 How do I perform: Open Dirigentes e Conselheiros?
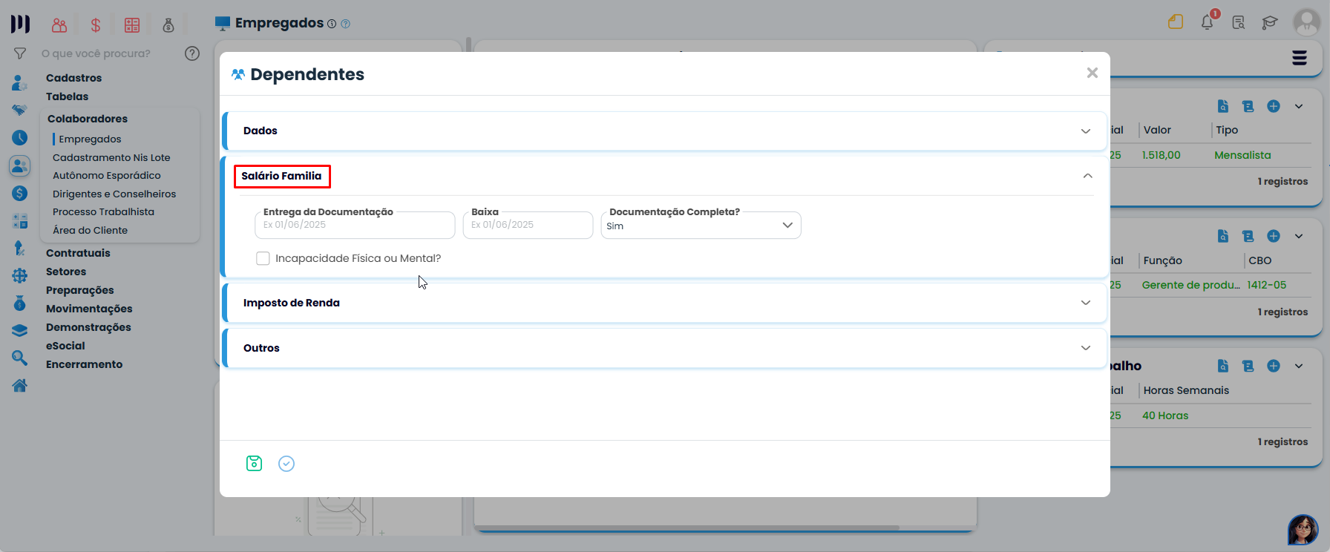(x=114, y=194)
